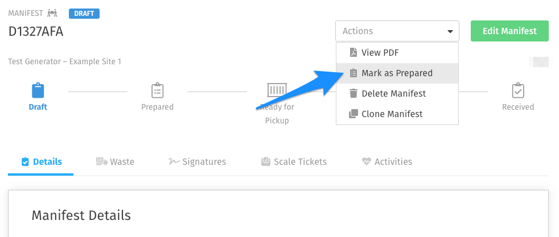Click the Prepared checklist status icon
559x237 pixels.
point(157,90)
